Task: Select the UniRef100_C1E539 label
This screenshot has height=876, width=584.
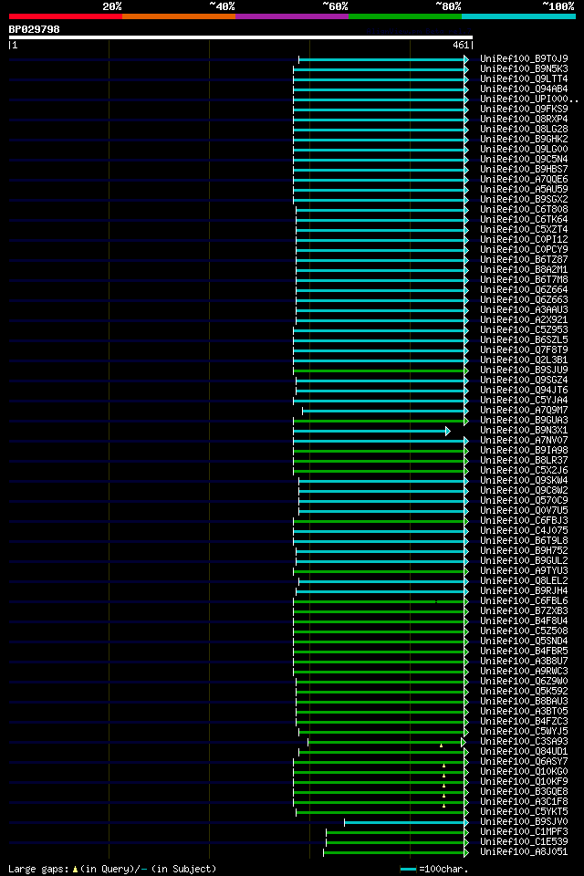Action: tap(524, 842)
